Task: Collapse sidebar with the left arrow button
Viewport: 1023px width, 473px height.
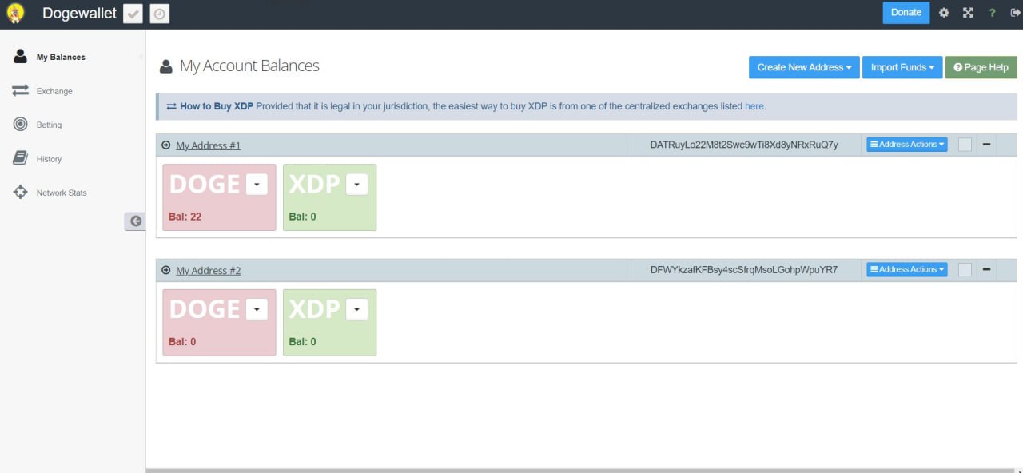Action: [x=135, y=221]
